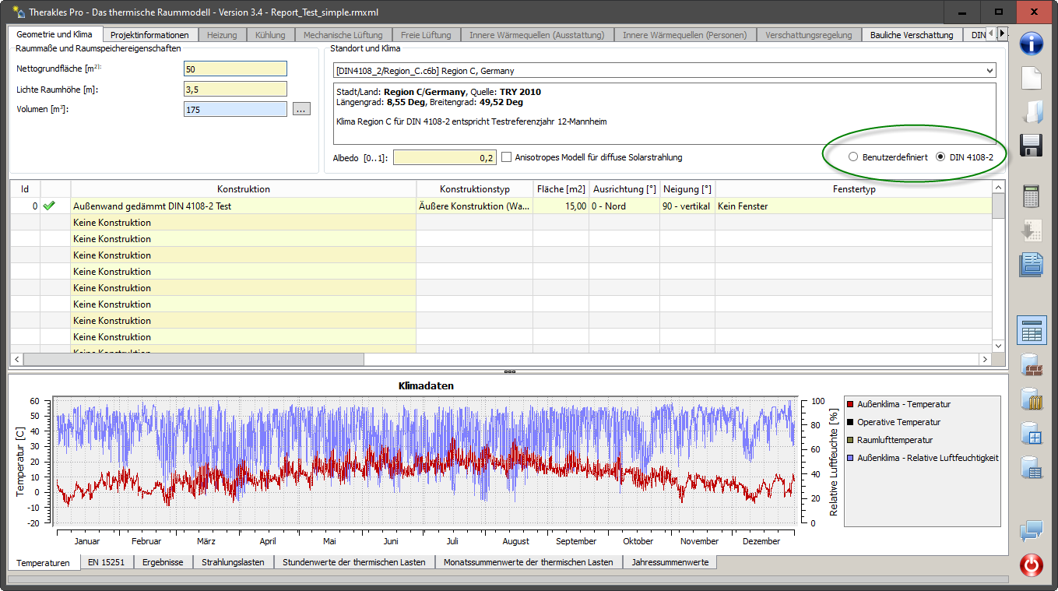This screenshot has width=1058, height=591.
Task: Switch to the Bauliche Verschattung tab
Action: 912,35
